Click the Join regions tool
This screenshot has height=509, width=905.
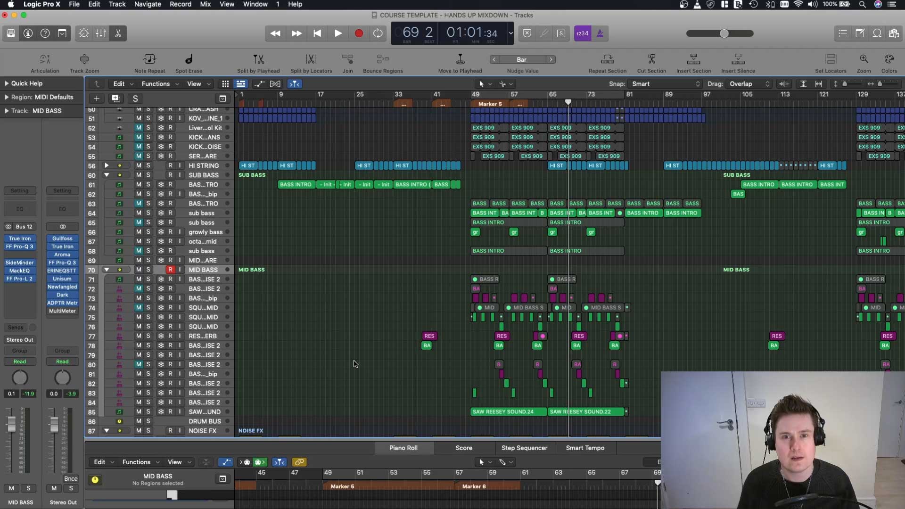click(x=347, y=63)
